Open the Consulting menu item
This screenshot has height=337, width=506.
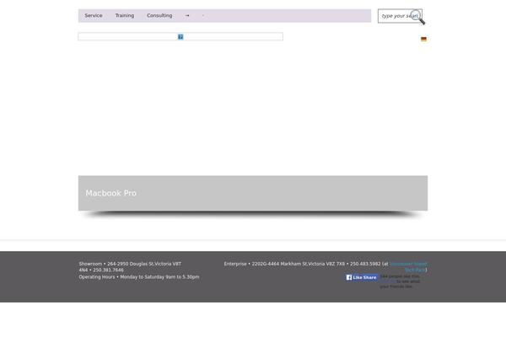(159, 15)
